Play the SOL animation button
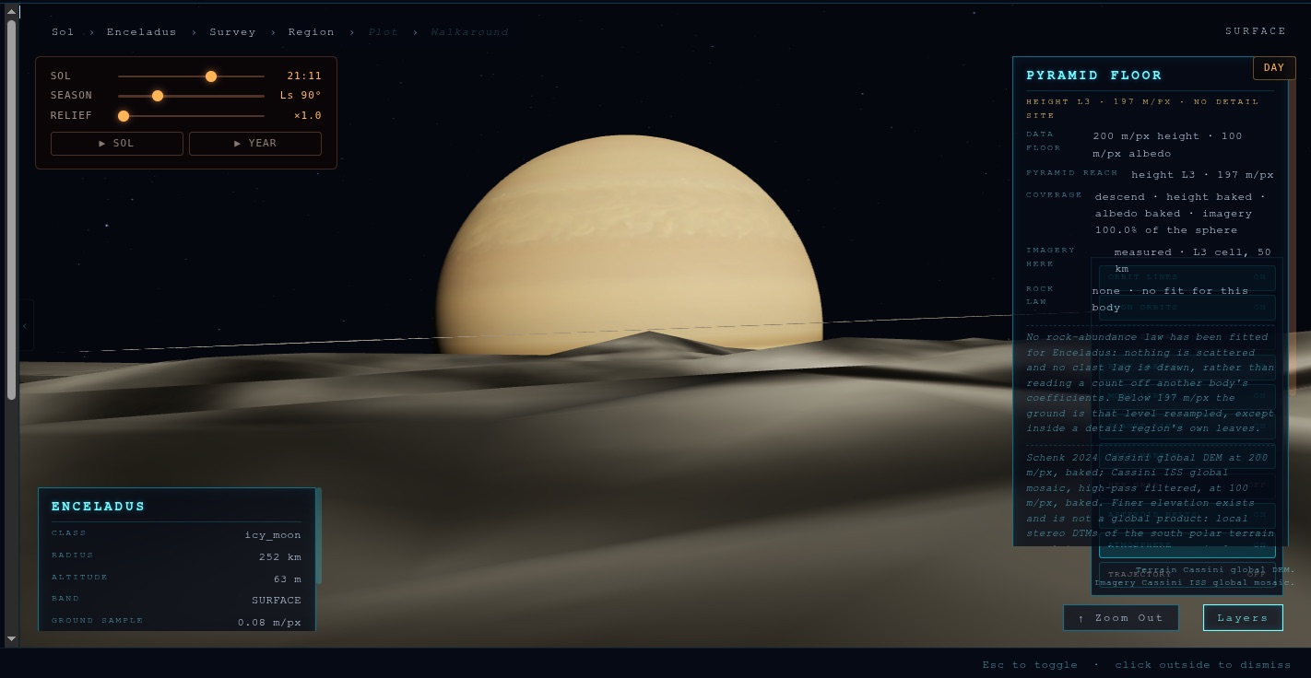The width and height of the screenshot is (1311, 678). [x=117, y=144]
